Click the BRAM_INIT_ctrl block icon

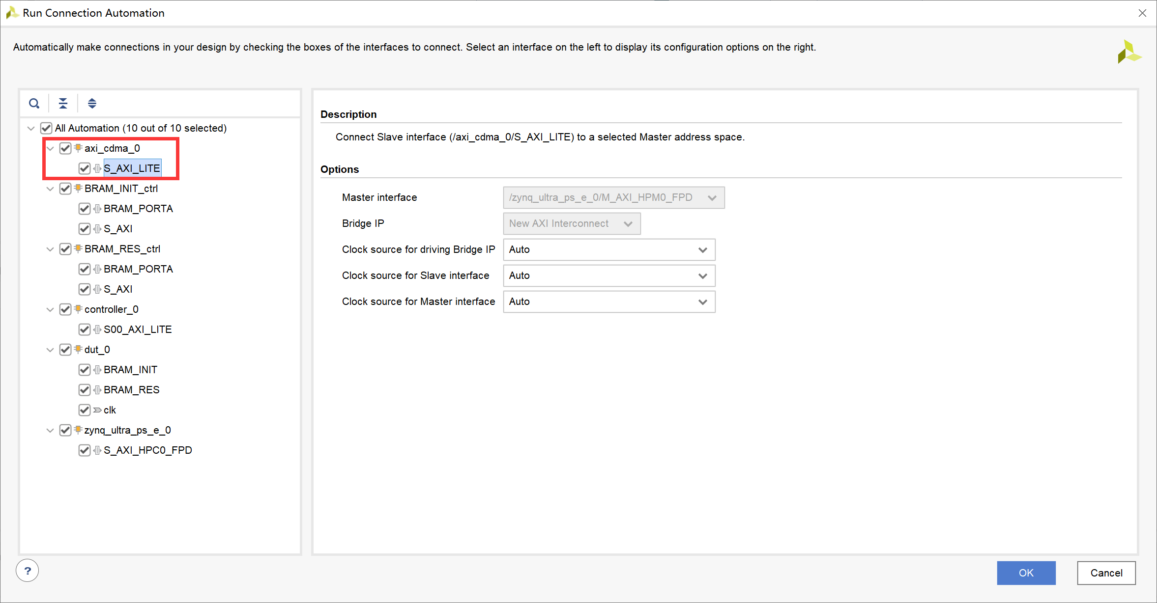78,188
